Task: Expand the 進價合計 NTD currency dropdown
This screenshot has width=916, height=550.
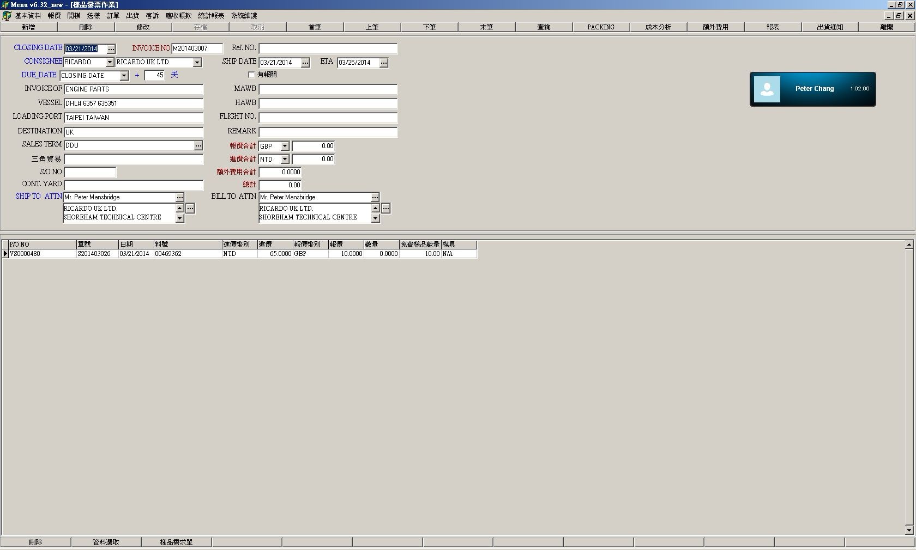Action: click(285, 160)
